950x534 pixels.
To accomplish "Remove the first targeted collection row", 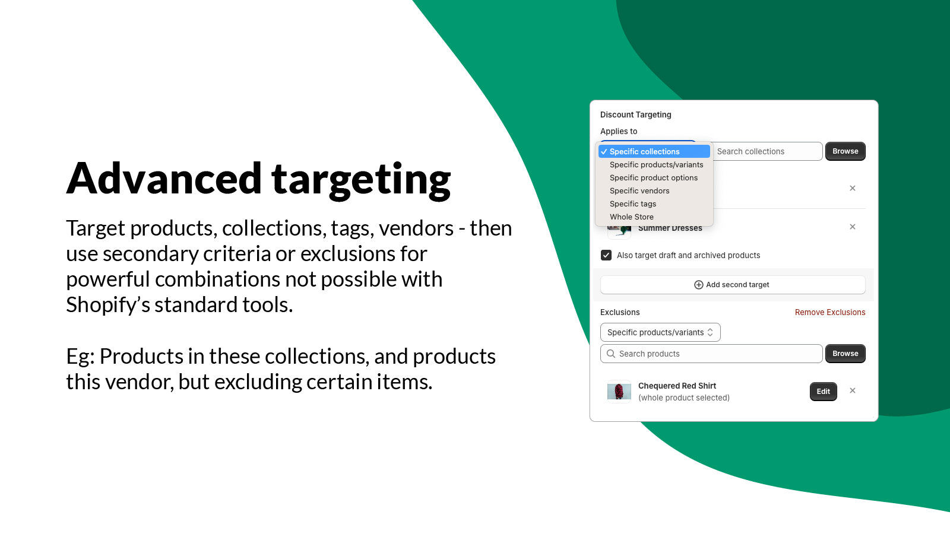I will [x=853, y=188].
